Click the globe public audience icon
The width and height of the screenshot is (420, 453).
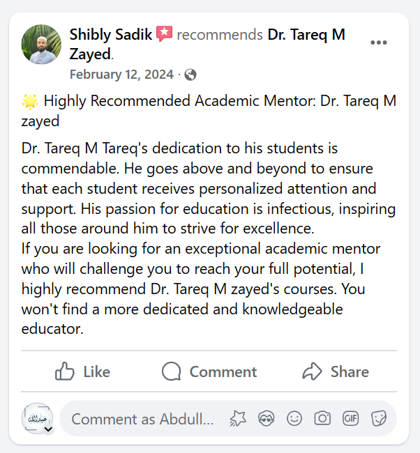190,75
